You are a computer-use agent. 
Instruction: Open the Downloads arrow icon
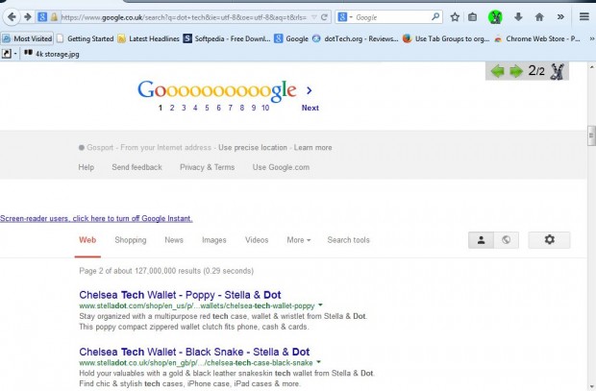(x=518, y=17)
